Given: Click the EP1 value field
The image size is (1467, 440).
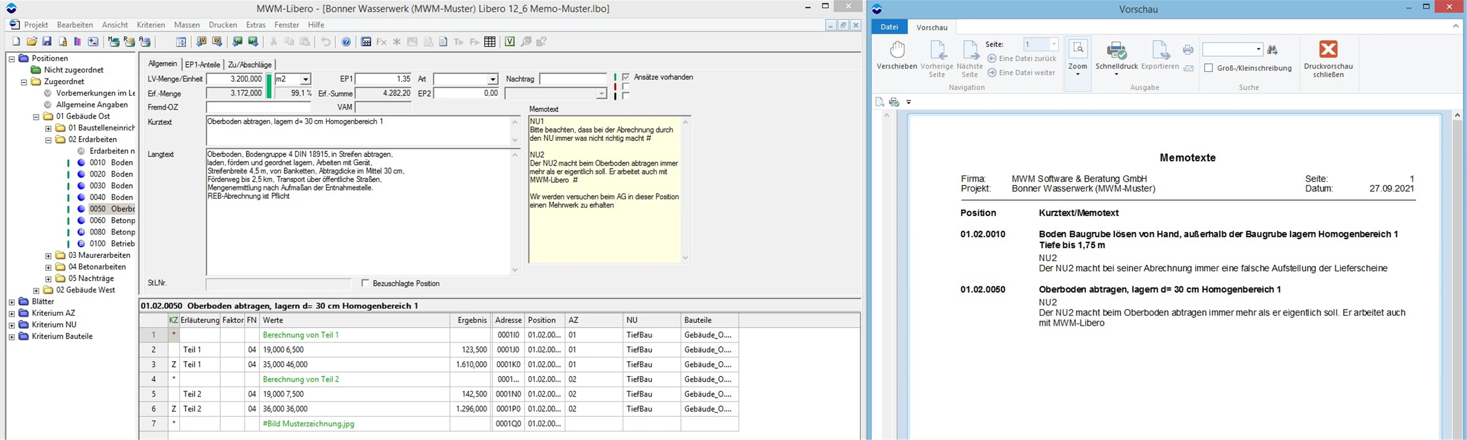Looking at the screenshot, I should (383, 79).
